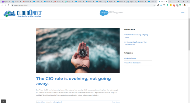
Task: Close the Registr tab
Action: pyautogui.click(x=135, y=2)
